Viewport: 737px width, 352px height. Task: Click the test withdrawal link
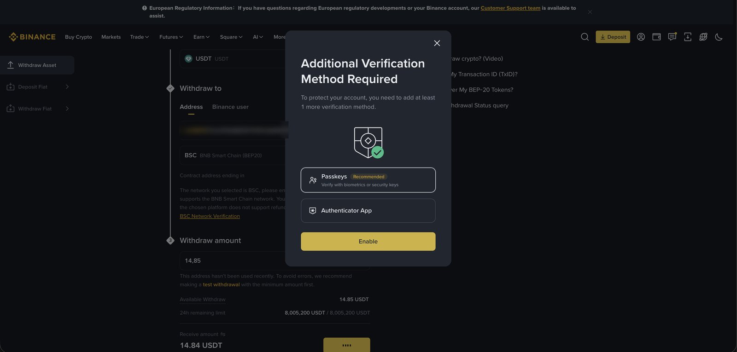[x=221, y=284]
